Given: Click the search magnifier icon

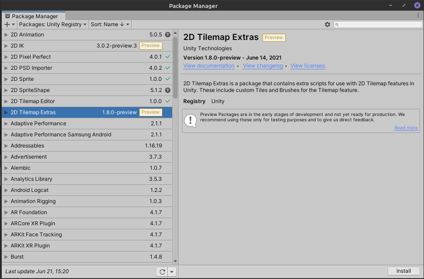Looking at the screenshot, I should (337, 24).
